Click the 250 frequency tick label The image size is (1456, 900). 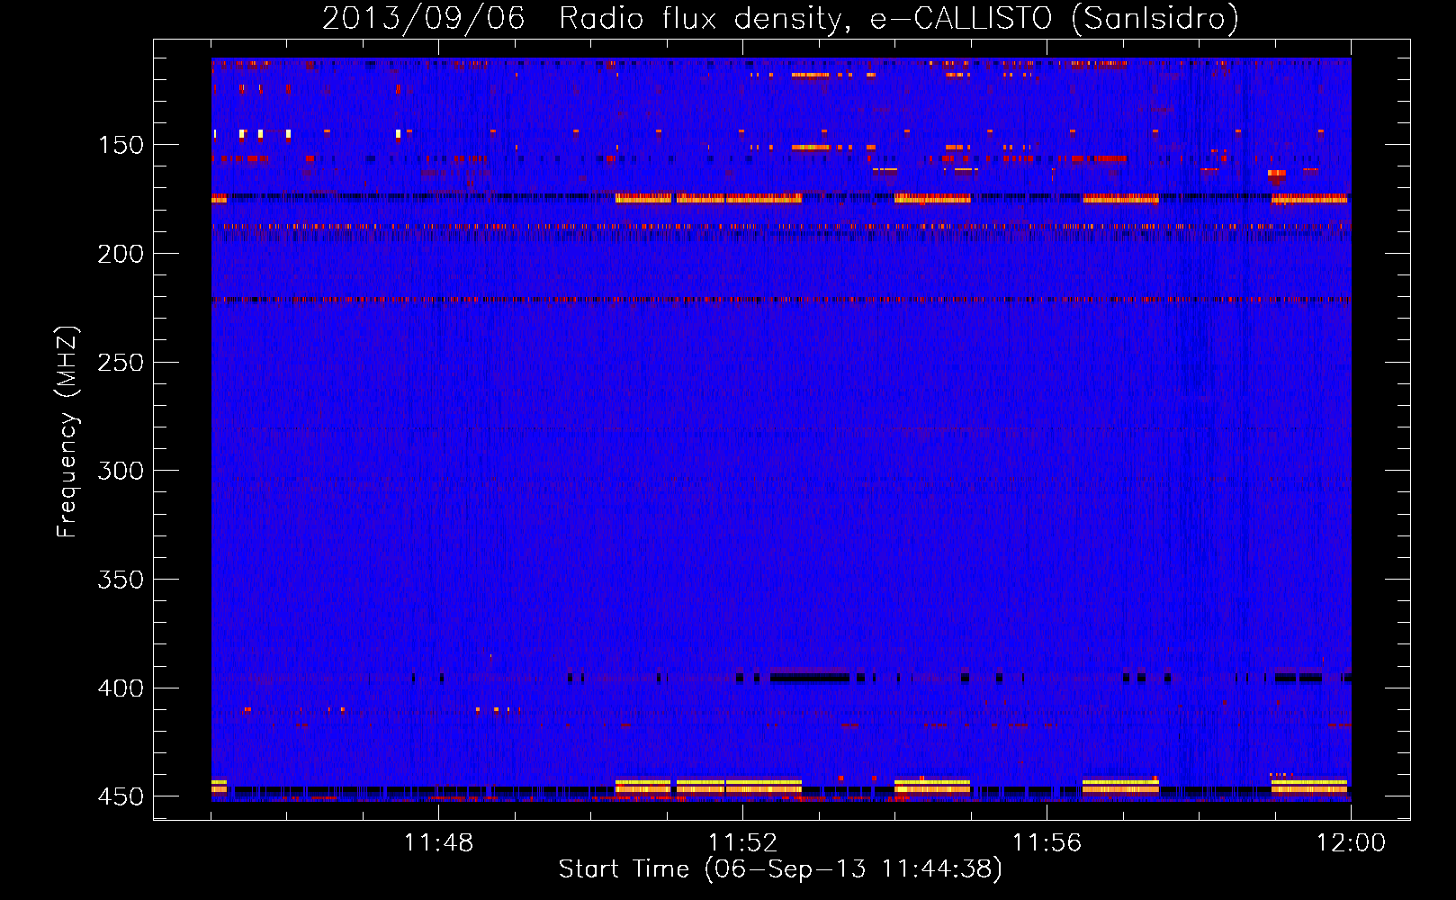click(121, 363)
